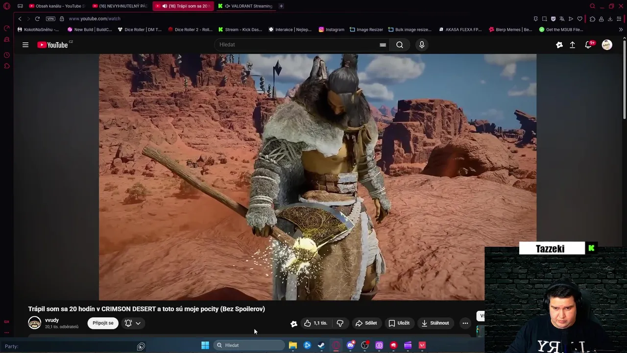Like the video with 1,1 tis. likes
This screenshot has height=353, width=627.
coord(315,323)
